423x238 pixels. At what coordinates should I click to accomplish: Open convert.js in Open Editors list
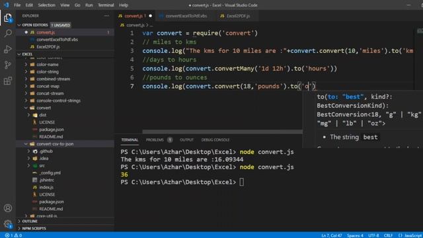click(65, 32)
